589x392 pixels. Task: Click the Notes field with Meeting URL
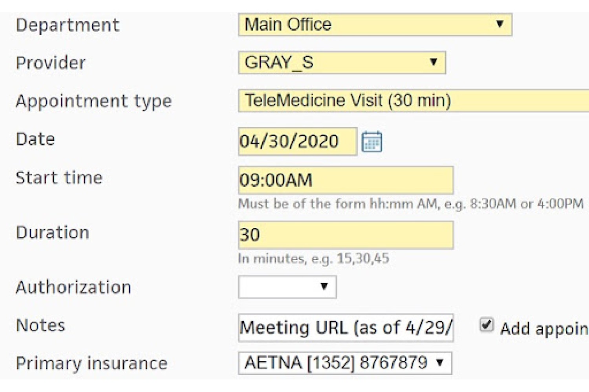pos(346,327)
